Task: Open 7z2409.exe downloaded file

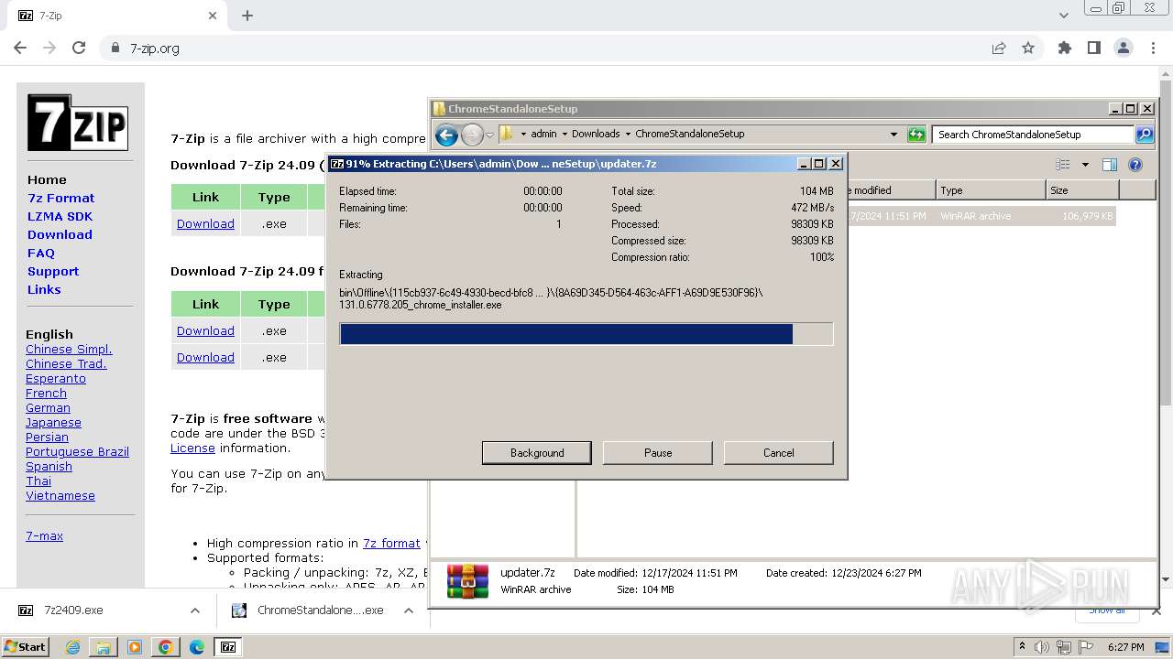Action: [73, 610]
